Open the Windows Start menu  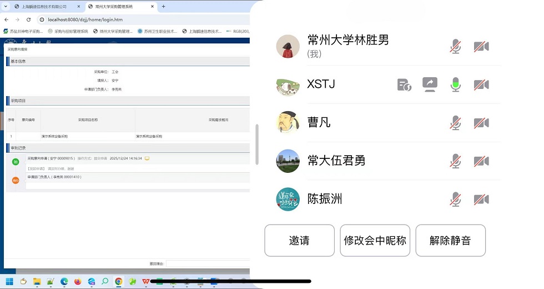(9, 282)
